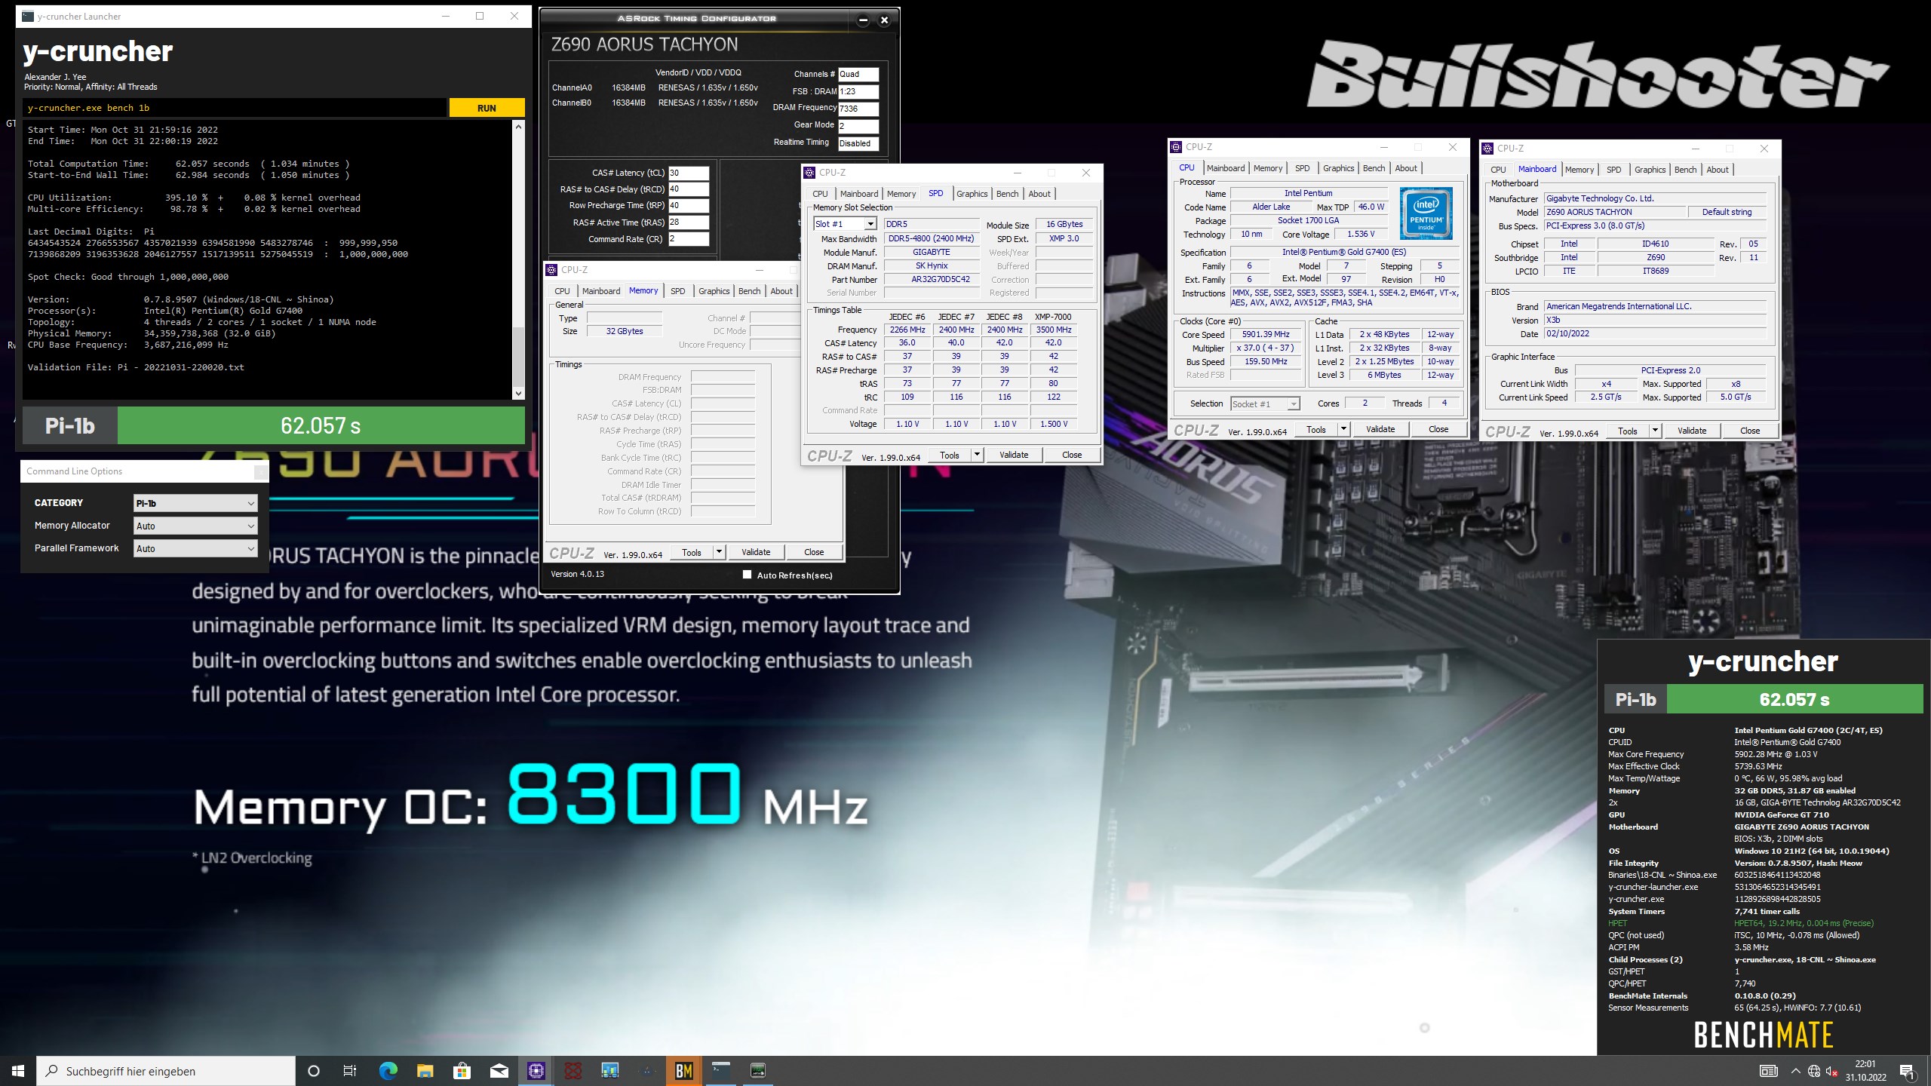Click the yellow RUN button in y-cruncher
1931x1086 pixels.
pyautogui.click(x=487, y=108)
